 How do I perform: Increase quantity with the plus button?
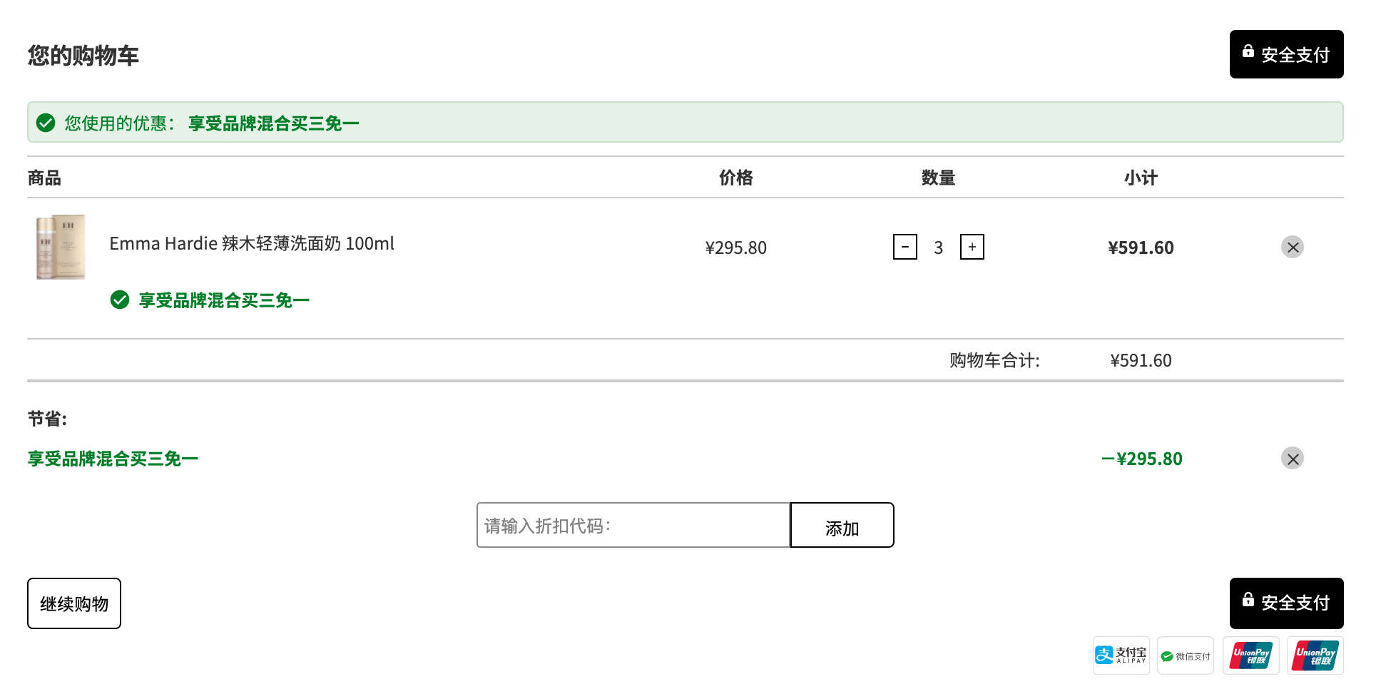point(972,247)
